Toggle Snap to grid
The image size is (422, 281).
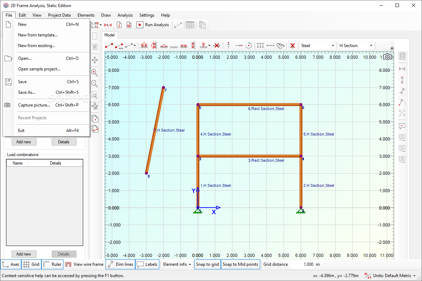click(x=207, y=264)
